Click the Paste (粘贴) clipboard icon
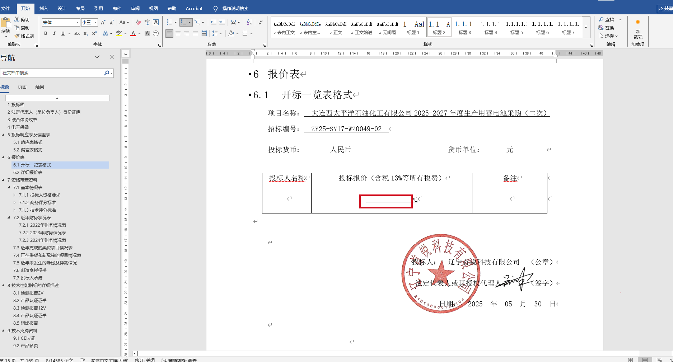This screenshot has width=673, height=362. coord(6,23)
